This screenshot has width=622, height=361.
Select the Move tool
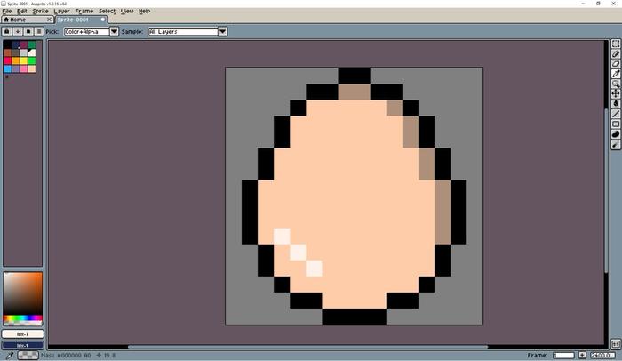click(616, 93)
